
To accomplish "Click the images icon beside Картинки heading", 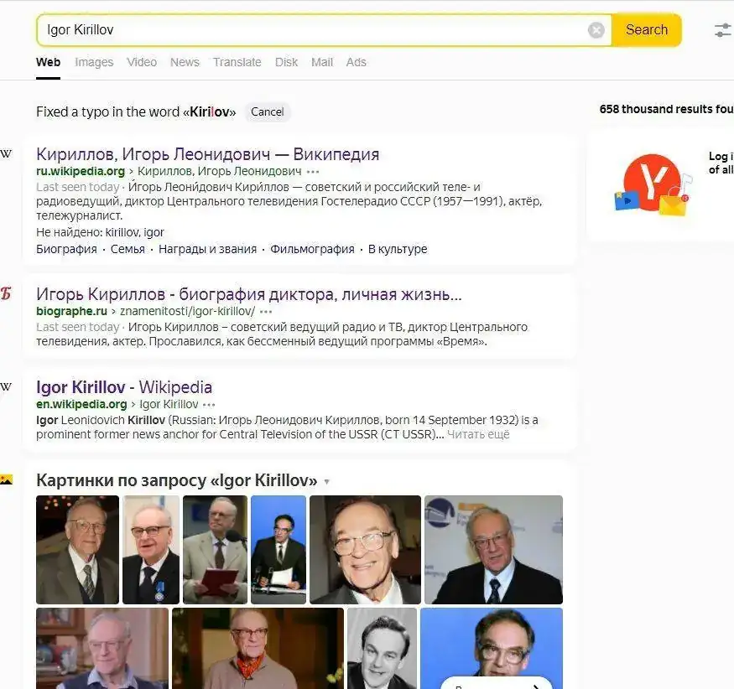I will 6,479.
